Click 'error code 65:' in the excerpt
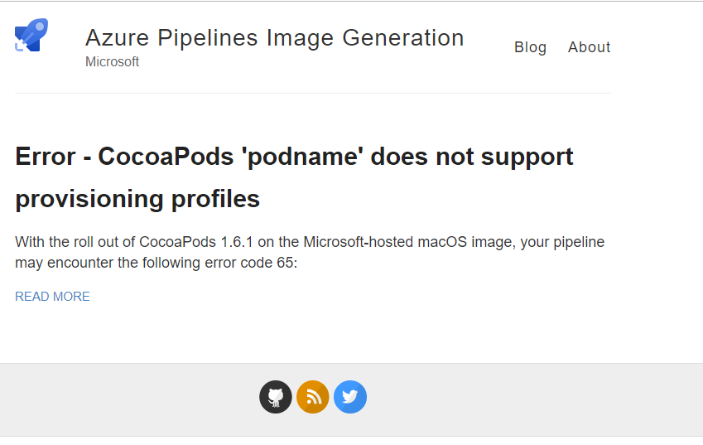The width and height of the screenshot is (703, 445). pyautogui.click(x=251, y=263)
